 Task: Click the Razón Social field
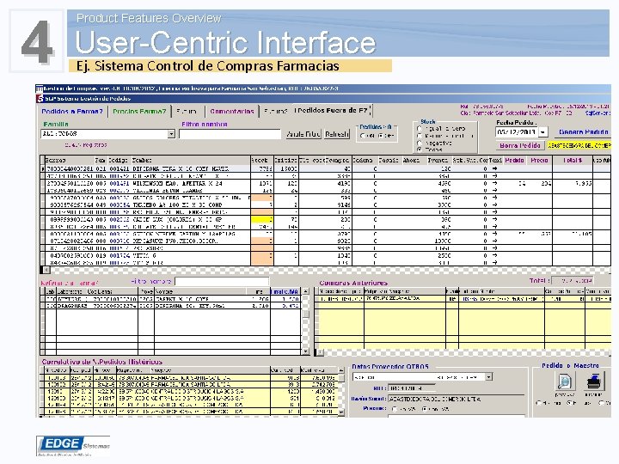(x=456, y=400)
